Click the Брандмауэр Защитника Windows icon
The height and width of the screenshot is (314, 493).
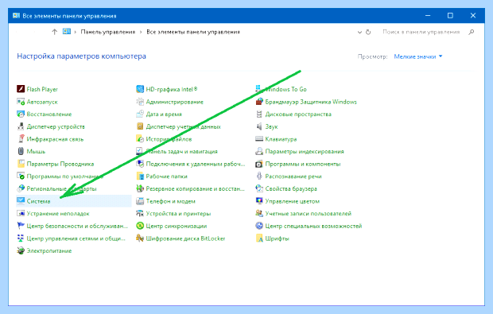(x=259, y=102)
